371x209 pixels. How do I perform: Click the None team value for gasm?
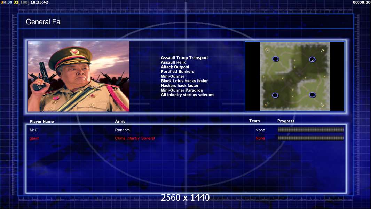pyautogui.click(x=260, y=138)
